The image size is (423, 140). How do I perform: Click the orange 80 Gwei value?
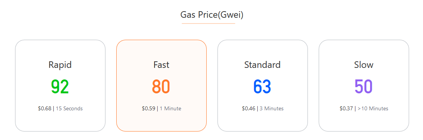click(161, 87)
